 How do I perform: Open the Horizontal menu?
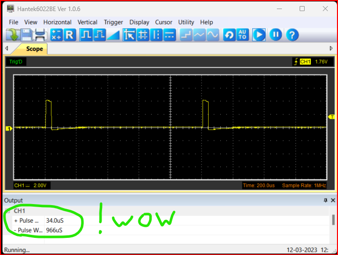[58, 22]
